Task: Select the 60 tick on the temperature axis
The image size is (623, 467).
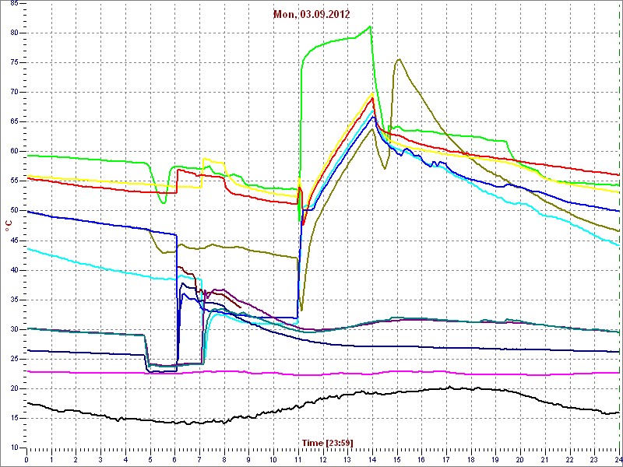Action: 13,151
